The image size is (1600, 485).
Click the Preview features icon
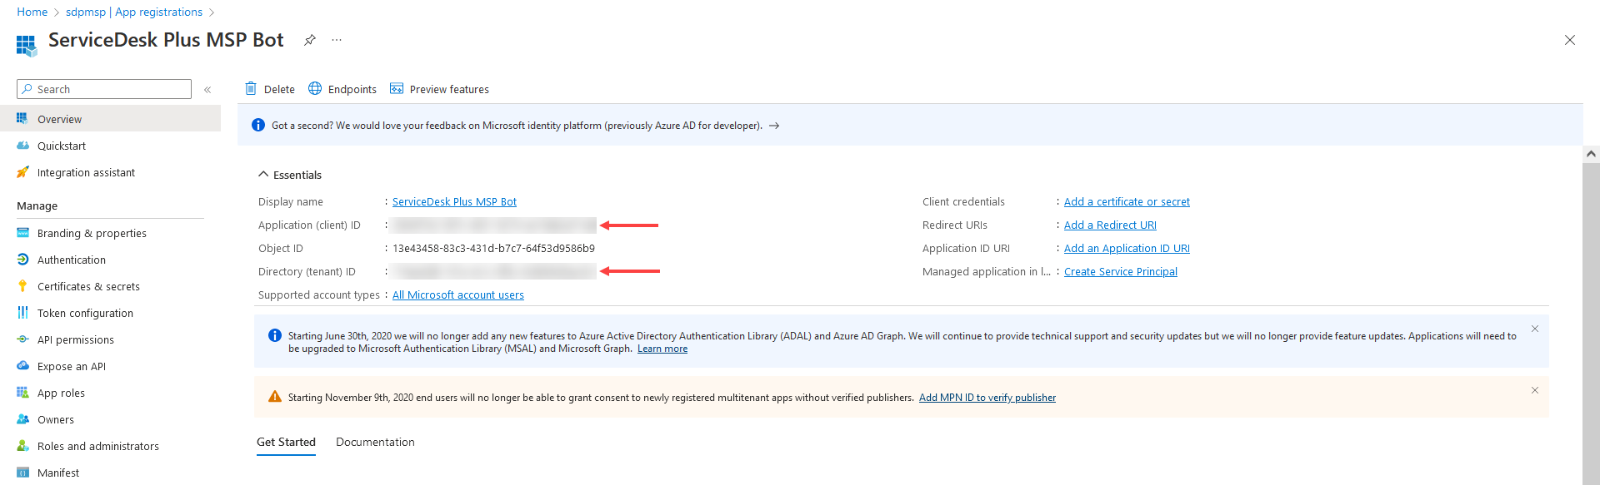tap(397, 88)
